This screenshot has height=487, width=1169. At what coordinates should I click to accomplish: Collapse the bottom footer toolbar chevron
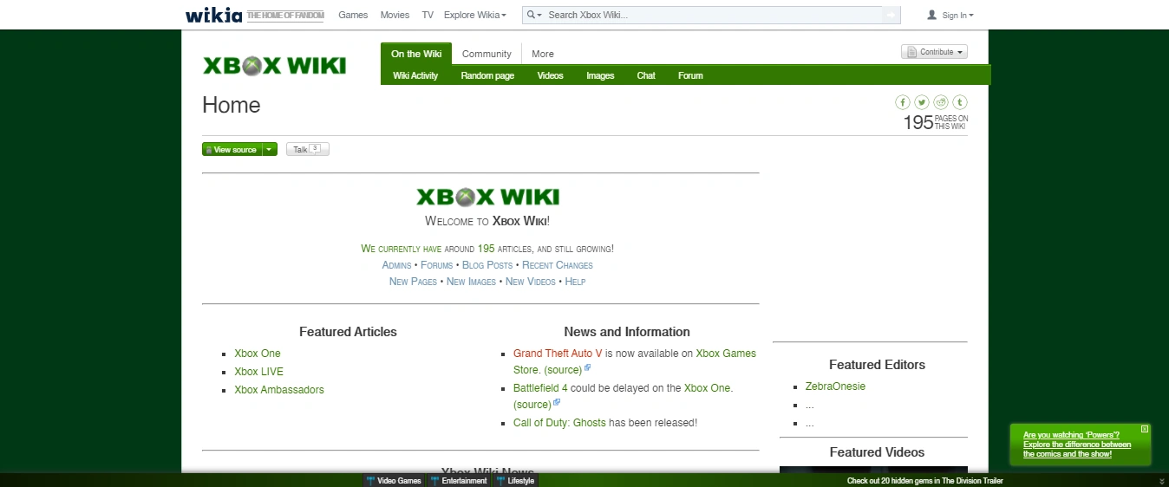click(x=1162, y=481)
